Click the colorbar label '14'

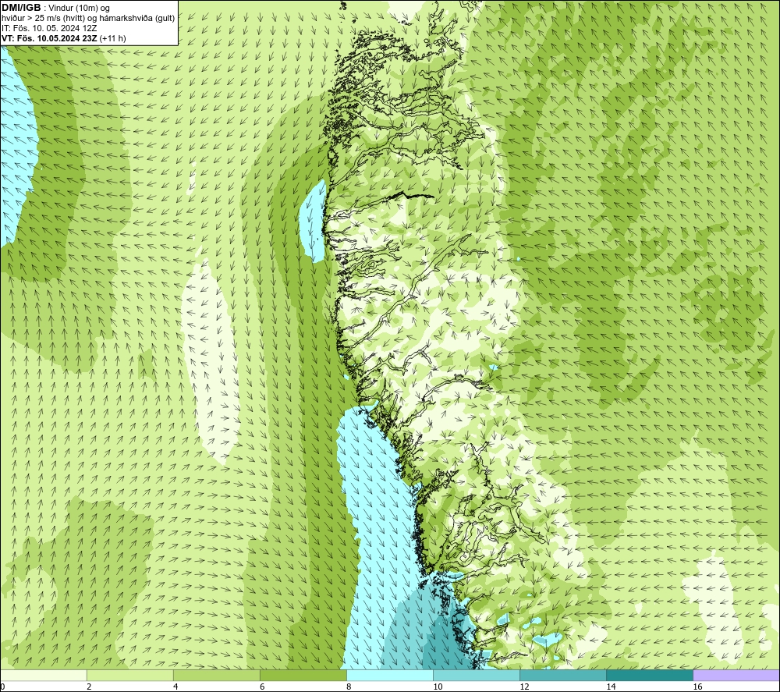[611, 687]
